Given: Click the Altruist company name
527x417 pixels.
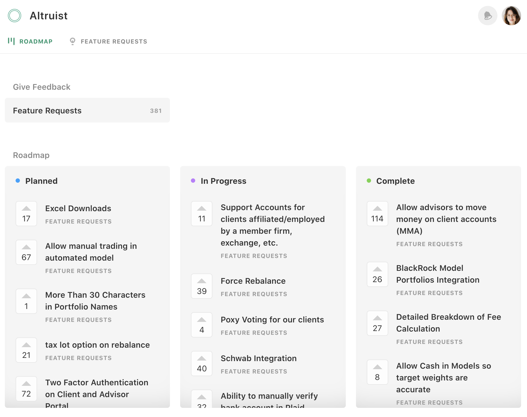Looking at the screenshot, I should 49,16.
